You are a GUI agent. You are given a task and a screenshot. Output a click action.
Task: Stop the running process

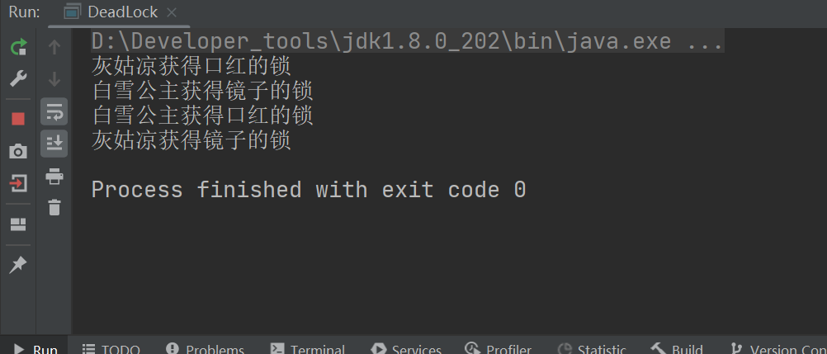(x=18, y=119)
